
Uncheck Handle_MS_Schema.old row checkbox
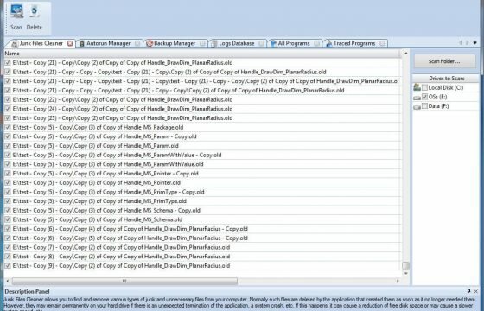click(x=8, y=219)
